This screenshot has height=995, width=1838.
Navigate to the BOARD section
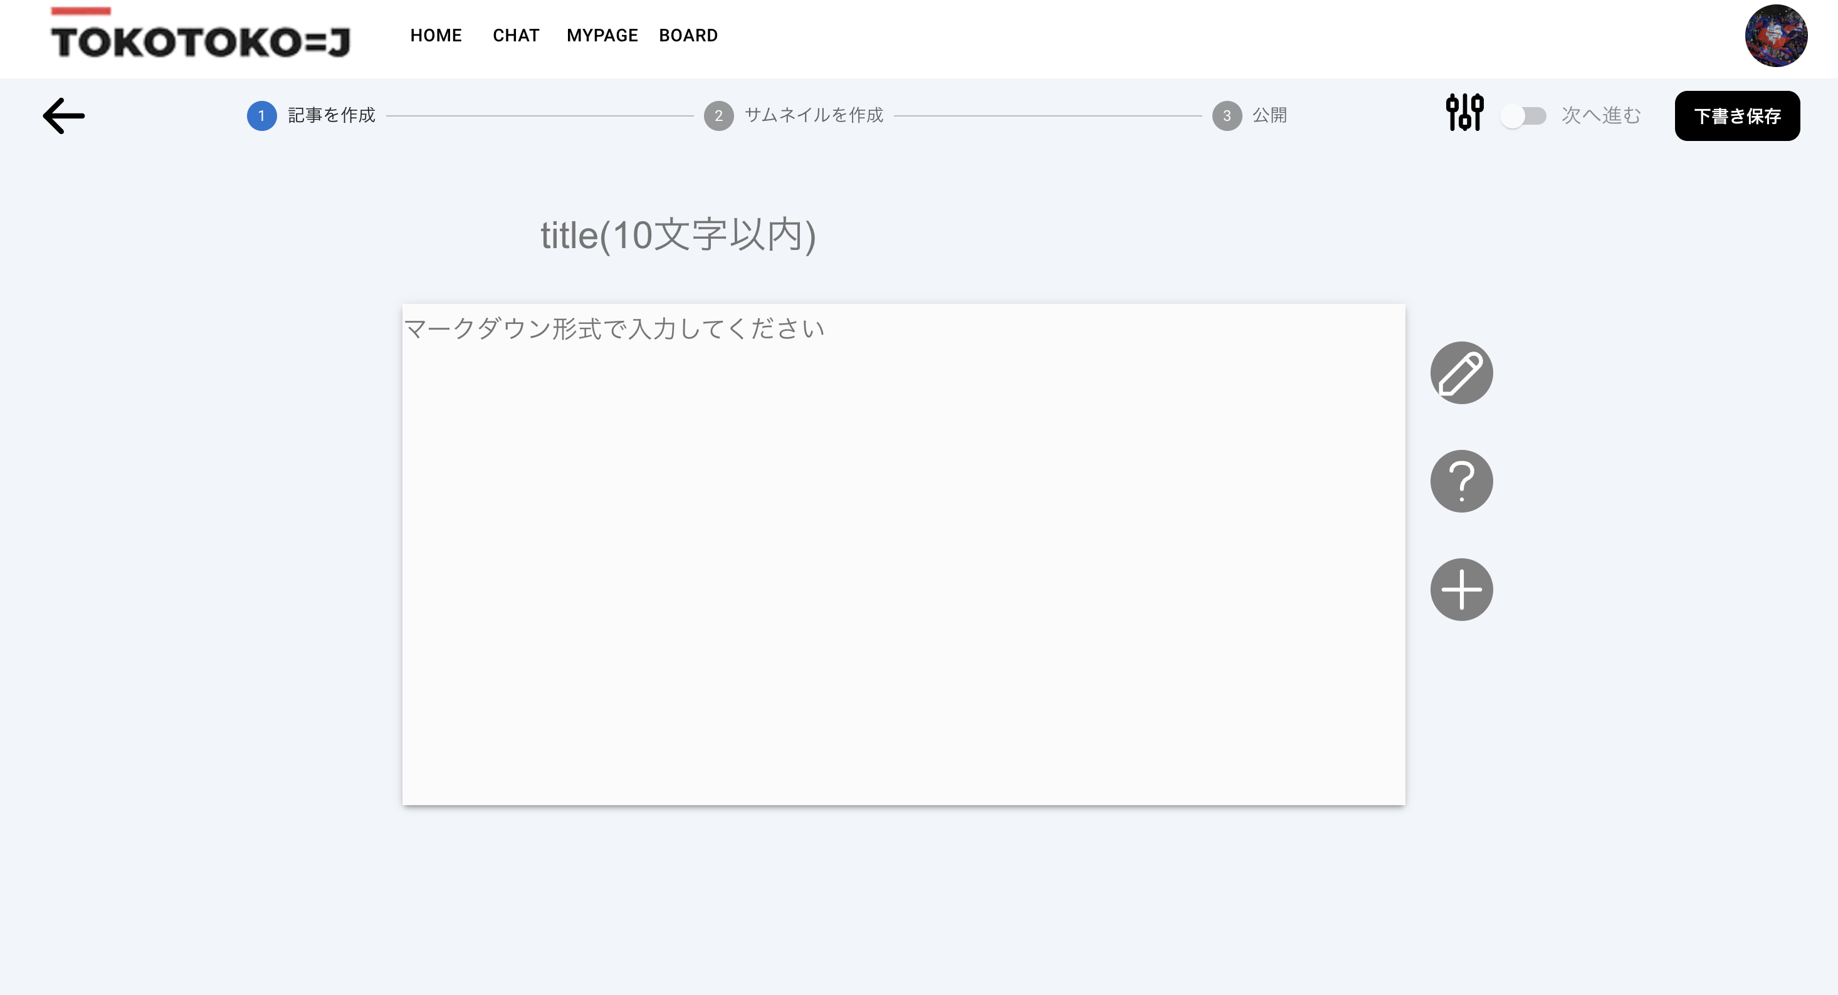[688, 35]
